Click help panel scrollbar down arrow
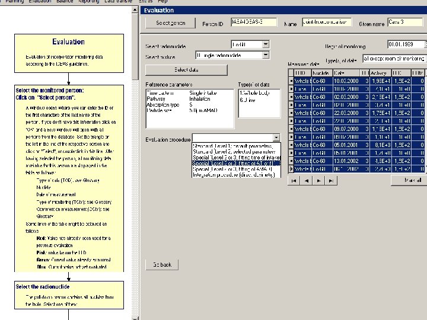 point(135,318)
